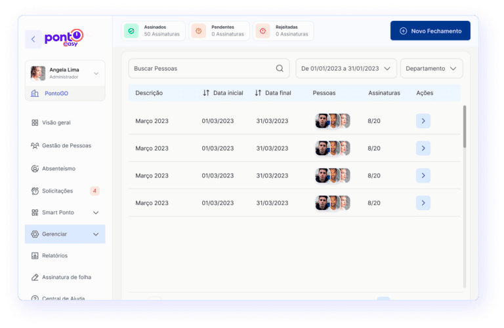Click the search magnifier icon
The image size is (504, 328).
pos(280,68)
